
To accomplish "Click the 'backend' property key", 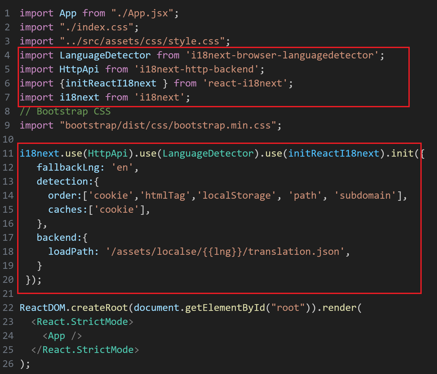I will pyautogui.click(x=57, y=238).
